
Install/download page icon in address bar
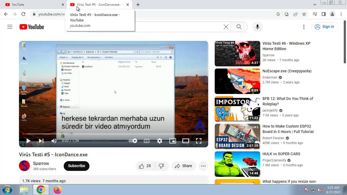(287, 14)
